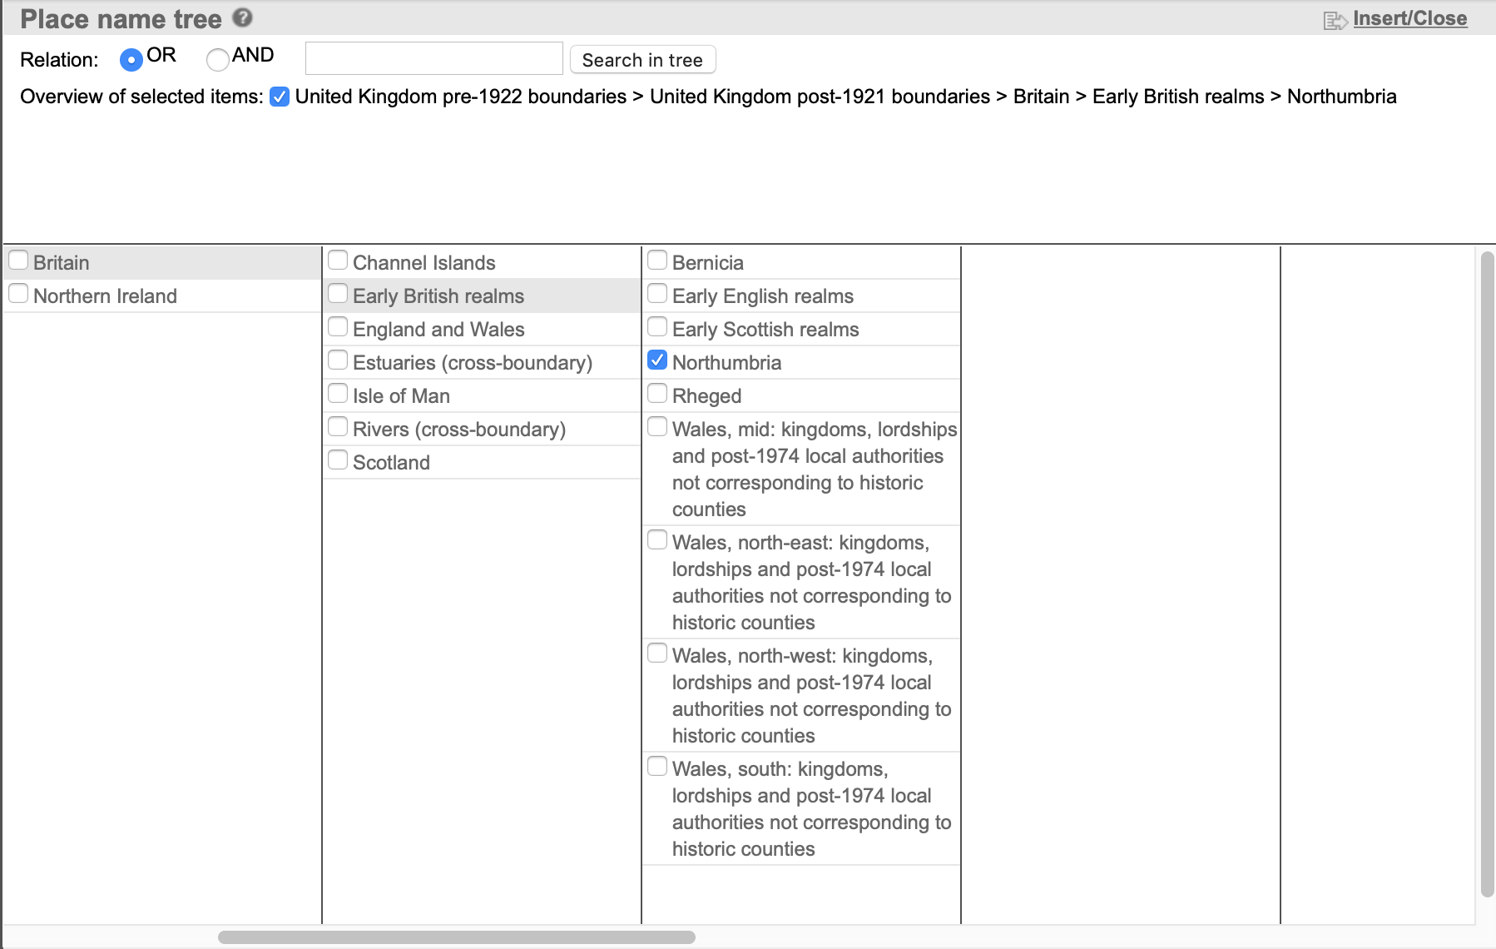Click the tree search text field

point(433,59)
